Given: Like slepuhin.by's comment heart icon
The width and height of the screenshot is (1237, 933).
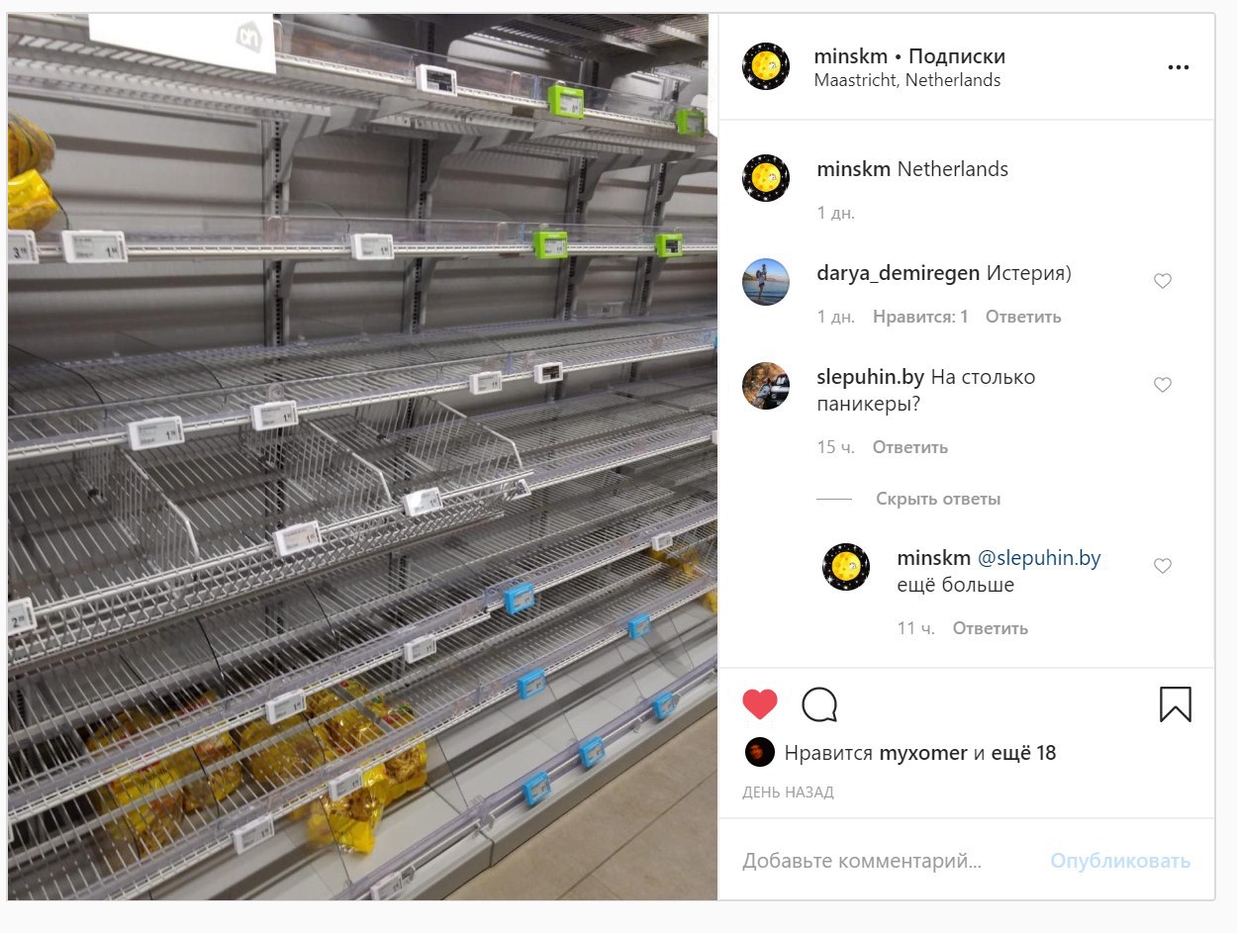Looking at the screenshot, I should click(x=1163, y=385).
